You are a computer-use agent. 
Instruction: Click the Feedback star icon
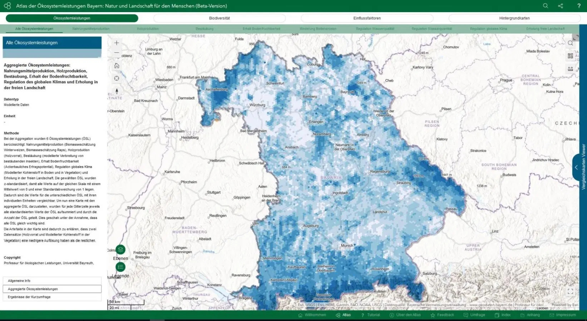coord(432,315)
